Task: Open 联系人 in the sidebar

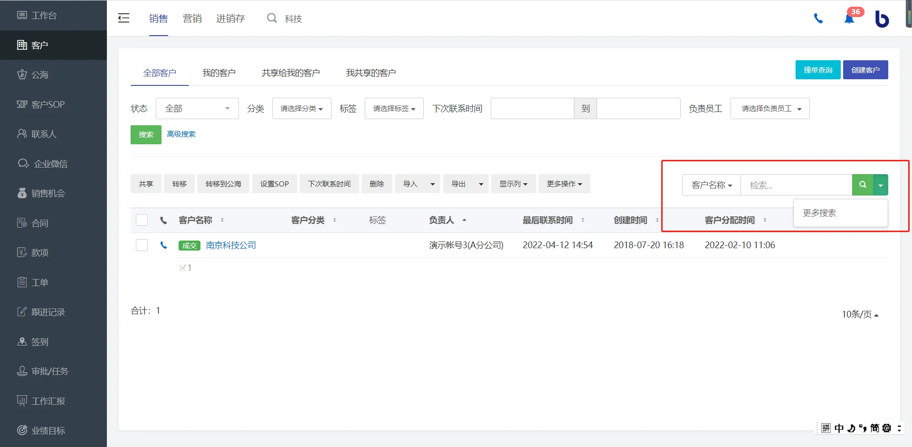Action: [x=53, y=134]
